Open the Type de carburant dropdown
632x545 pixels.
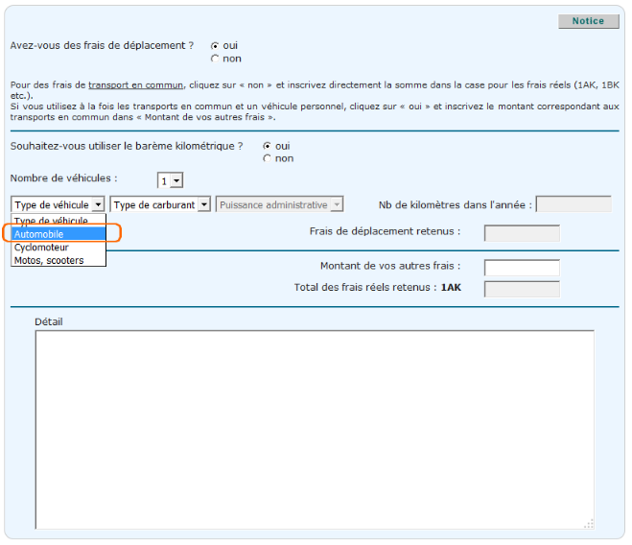tap(203, 204)
